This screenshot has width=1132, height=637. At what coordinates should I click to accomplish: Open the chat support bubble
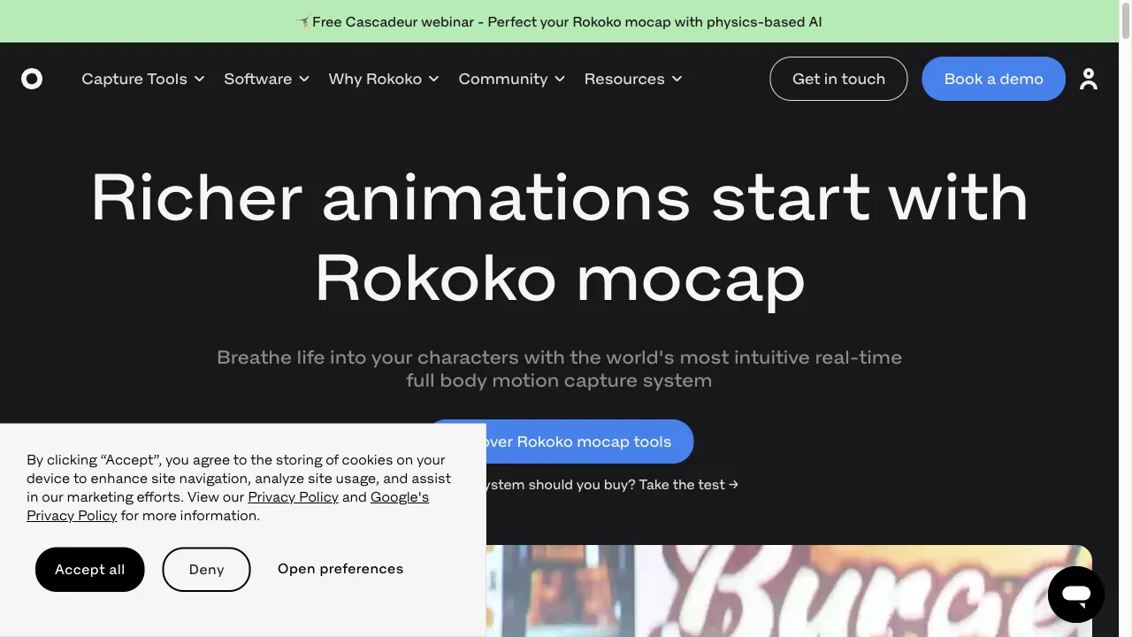pyautogui.click(x=1076, y=595)
